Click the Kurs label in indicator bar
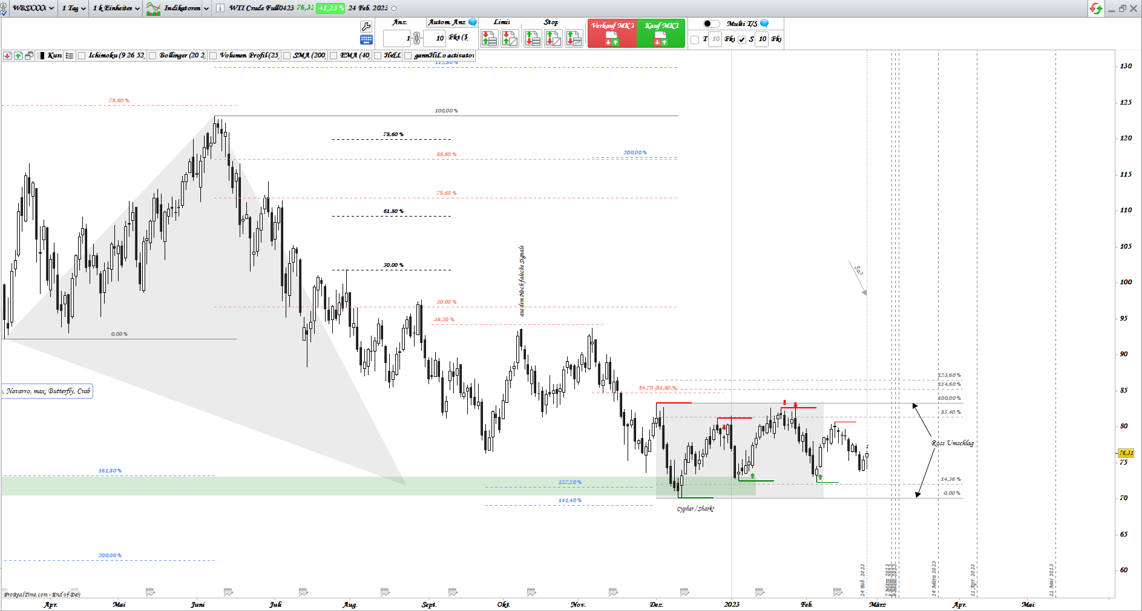The height and width of the screenshot is (611, 1142). click(x=54, y=56)
